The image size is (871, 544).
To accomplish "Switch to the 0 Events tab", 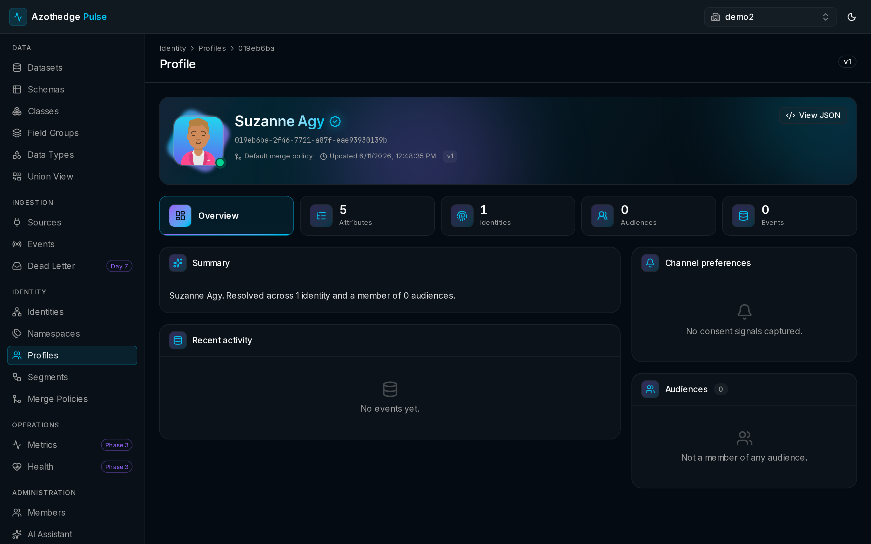I will 789,215.
